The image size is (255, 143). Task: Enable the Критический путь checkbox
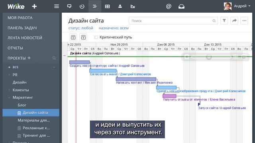(x=96, y=37)
